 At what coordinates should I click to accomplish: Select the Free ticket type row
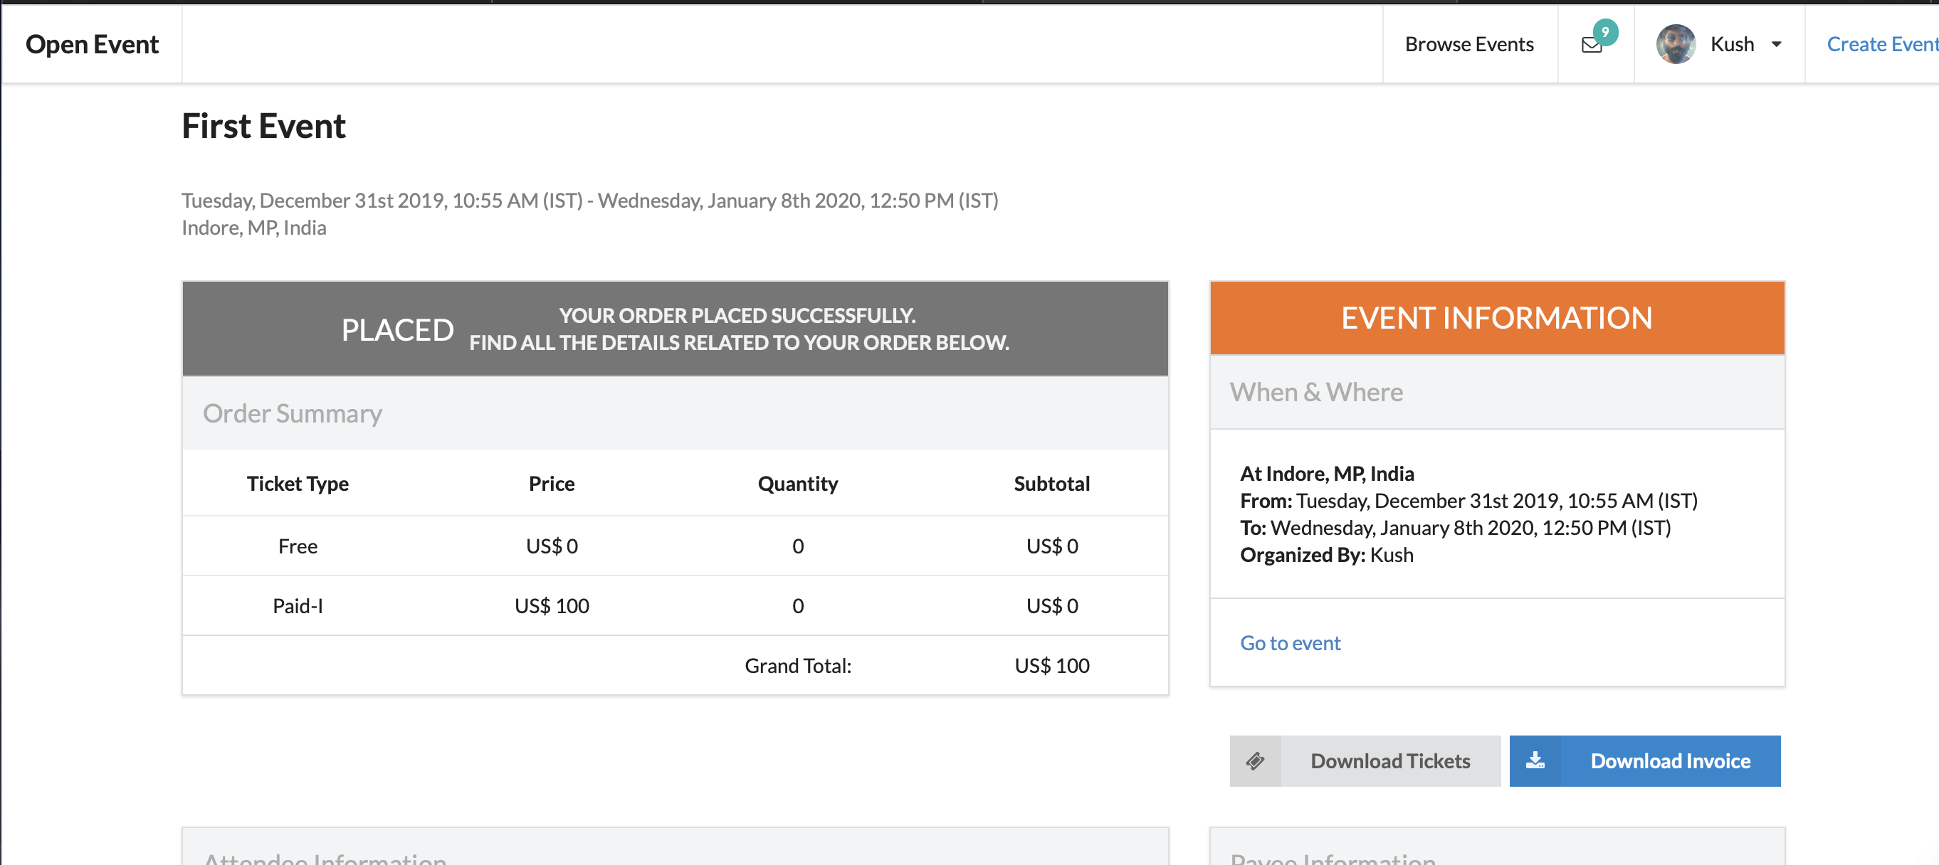tap(298, 546)
